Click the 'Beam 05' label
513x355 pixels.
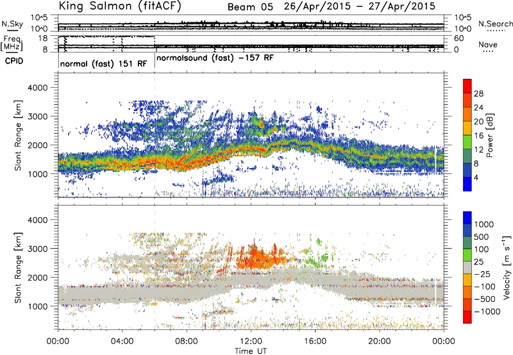pyautogui.click(x=250, y=7)
